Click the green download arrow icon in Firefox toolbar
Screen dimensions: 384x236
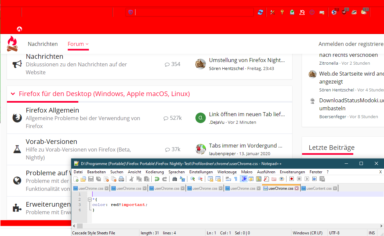[x=292, y=12]
